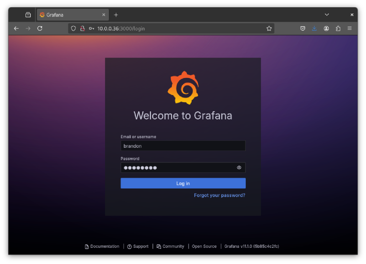Viewport: 366px width, 264px height.
Task: Reveal the typed password with the eye toggle
Action: 239,167
